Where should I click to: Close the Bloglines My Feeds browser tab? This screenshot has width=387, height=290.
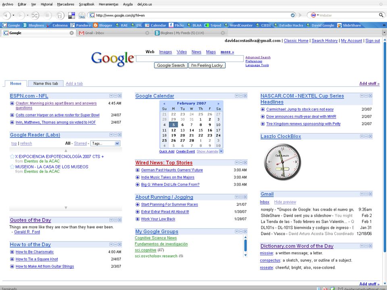223,33
